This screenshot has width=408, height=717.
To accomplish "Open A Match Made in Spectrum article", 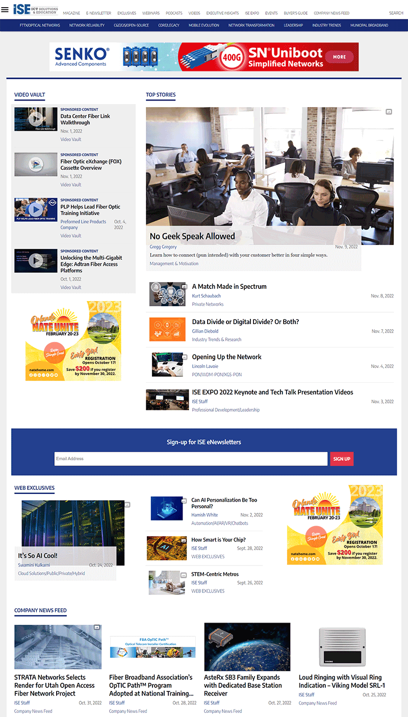I will pyautogui.click(x=229, y=287).
